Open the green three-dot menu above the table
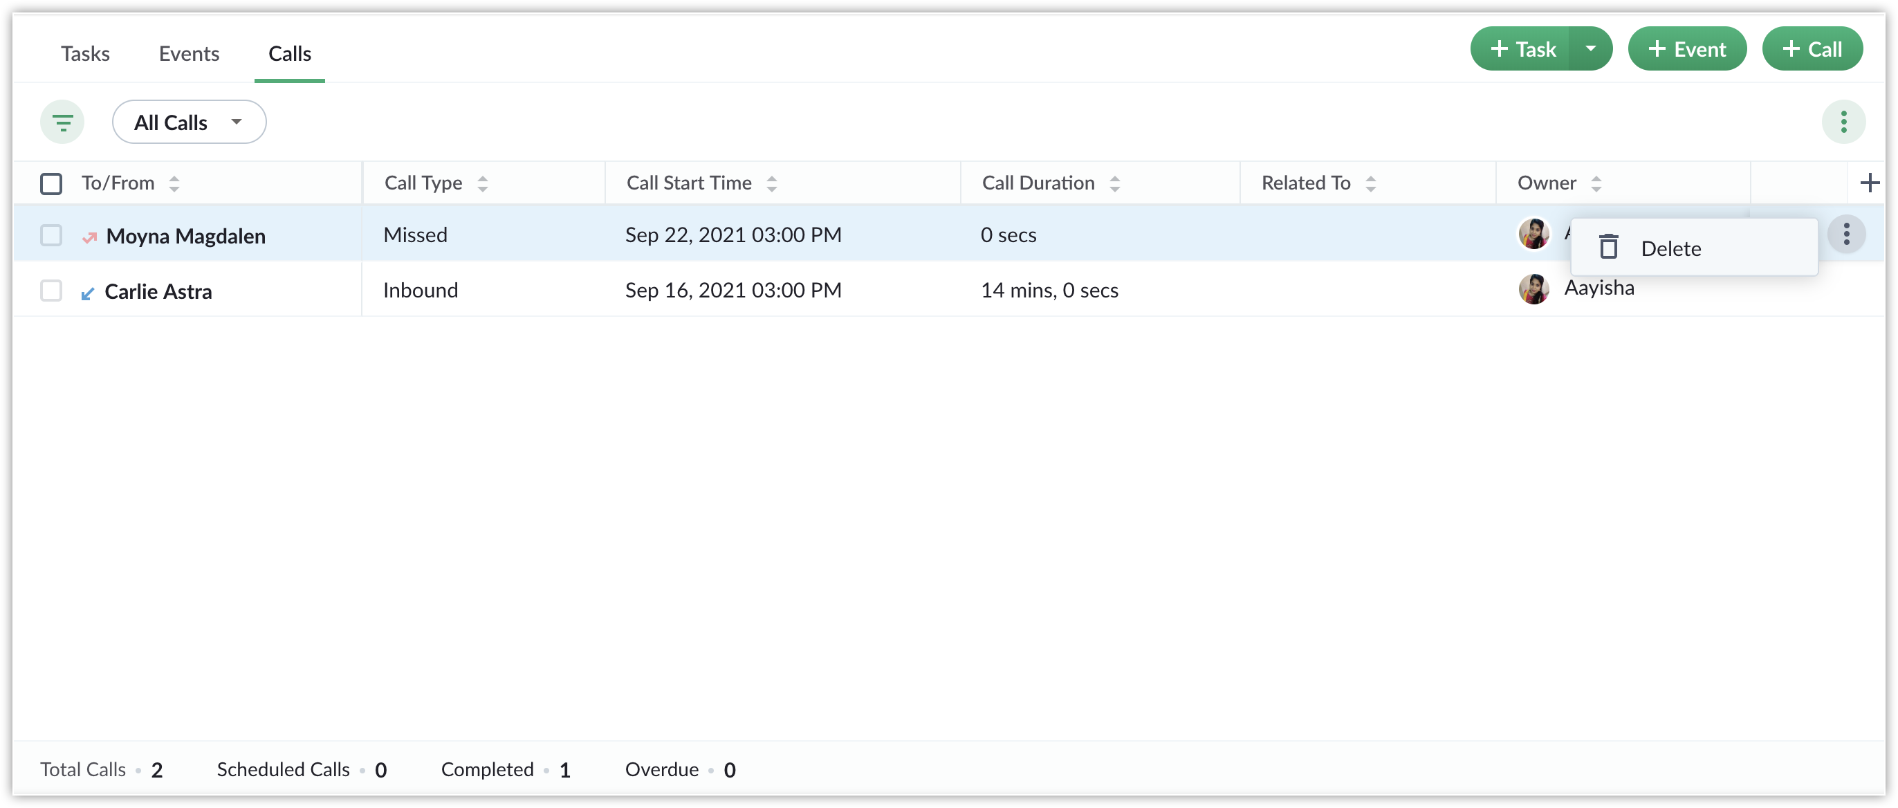 [x=1843, y=122]
